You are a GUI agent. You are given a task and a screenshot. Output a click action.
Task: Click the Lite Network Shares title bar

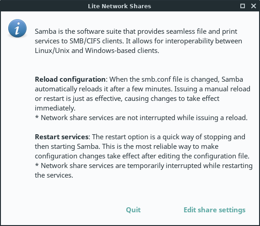119,6
